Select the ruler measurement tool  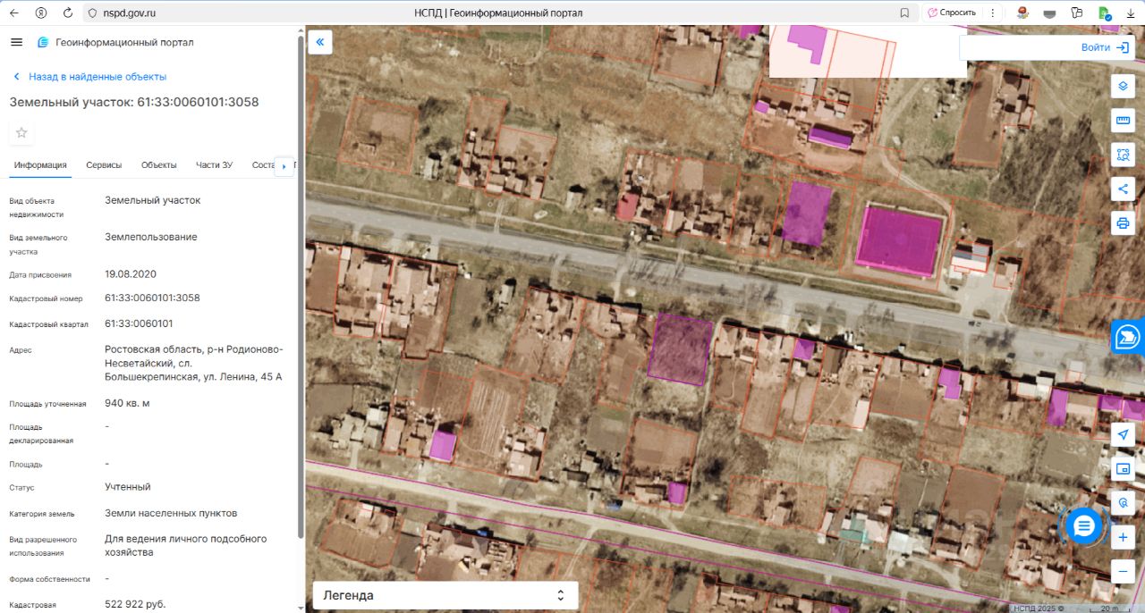1124,120
